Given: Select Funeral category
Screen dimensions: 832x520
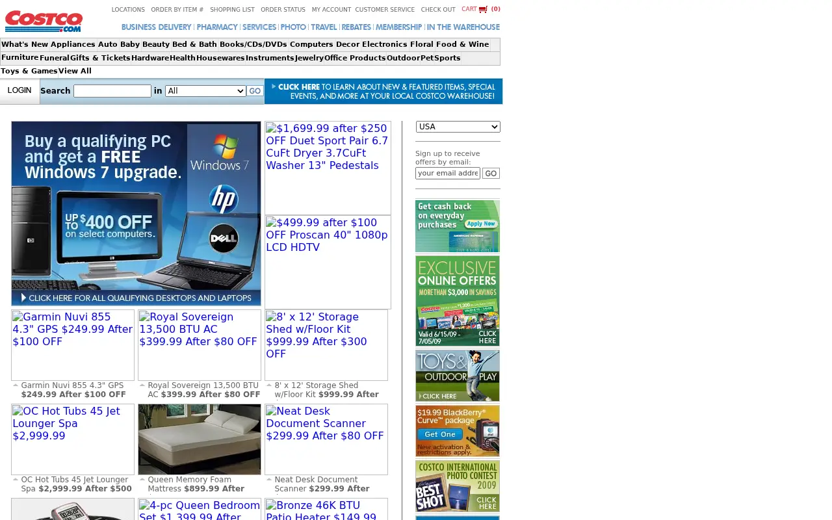Looking at the screenshot, I should [x=55, y=58].
